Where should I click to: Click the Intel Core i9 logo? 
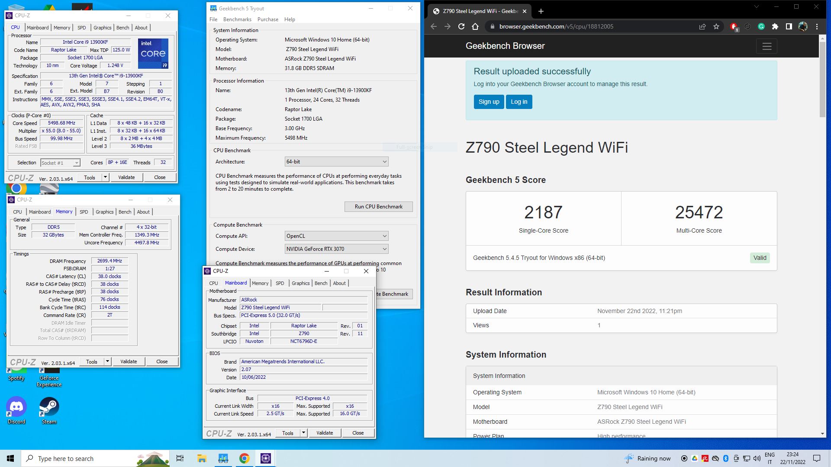point(153,54)
